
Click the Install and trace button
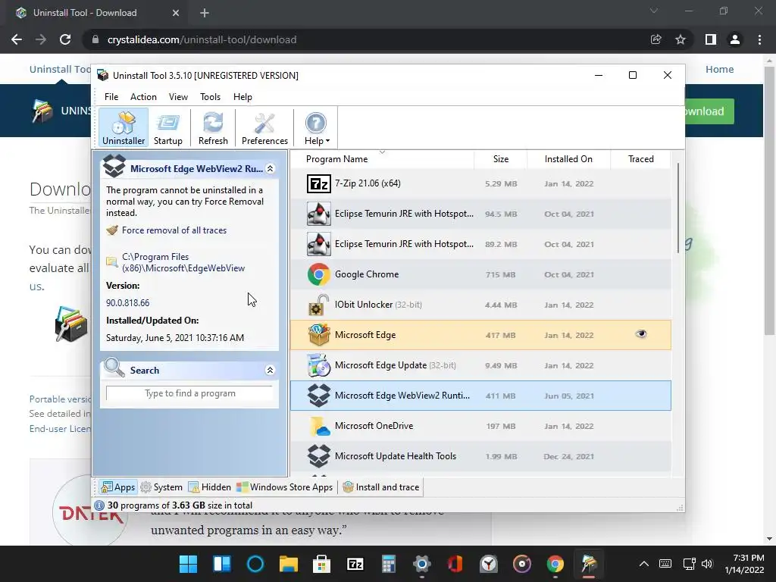tap(381, 487)
